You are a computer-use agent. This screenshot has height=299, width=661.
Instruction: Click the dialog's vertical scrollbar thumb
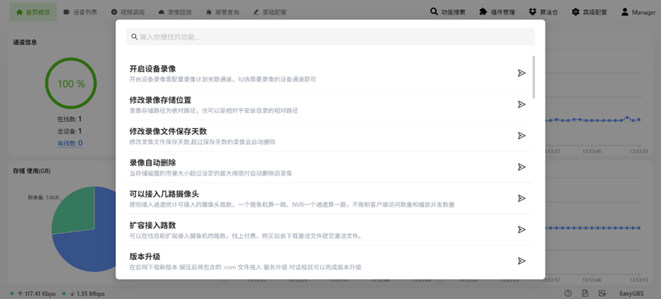(534, 77)
